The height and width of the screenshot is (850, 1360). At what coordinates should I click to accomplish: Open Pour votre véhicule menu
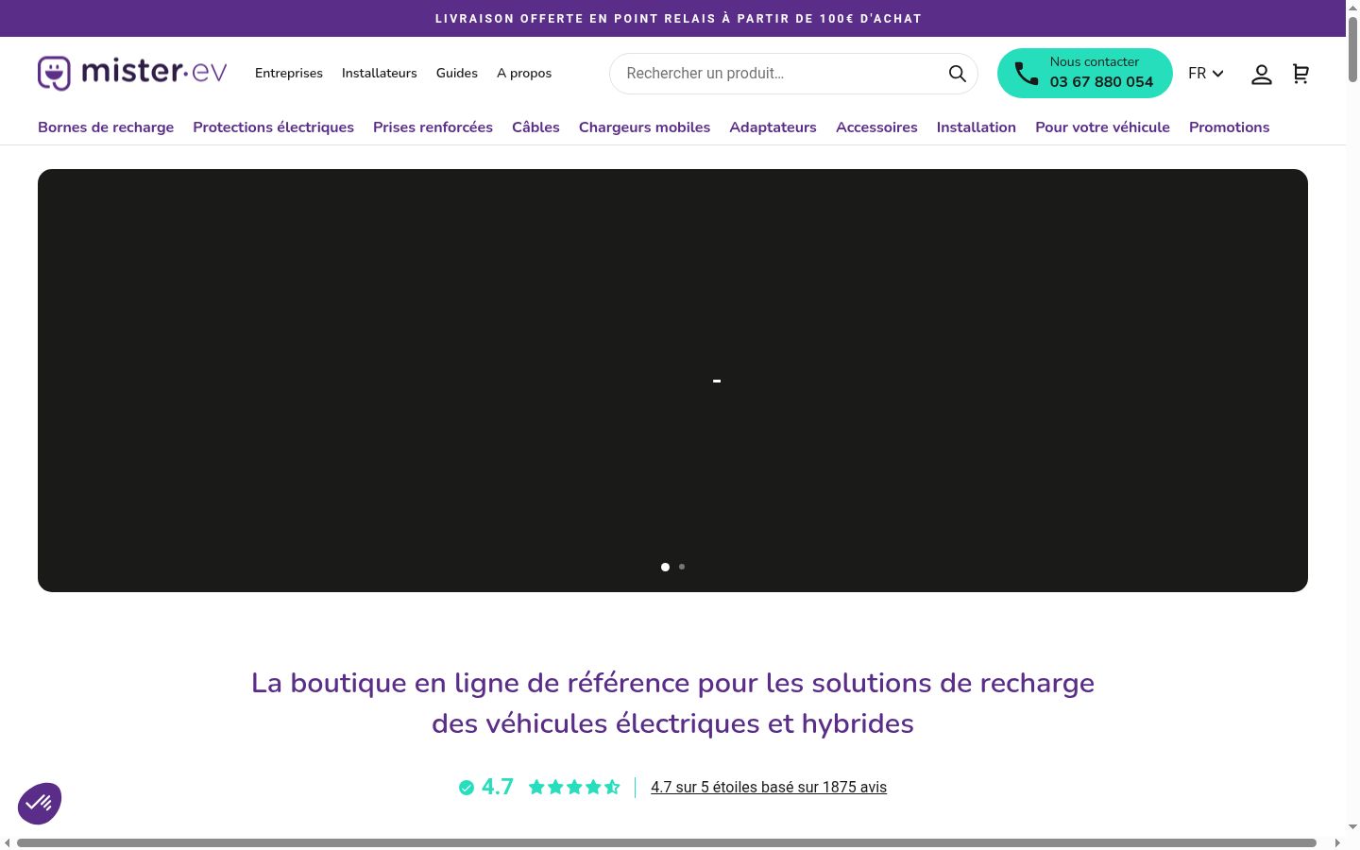pos(1102,127)
